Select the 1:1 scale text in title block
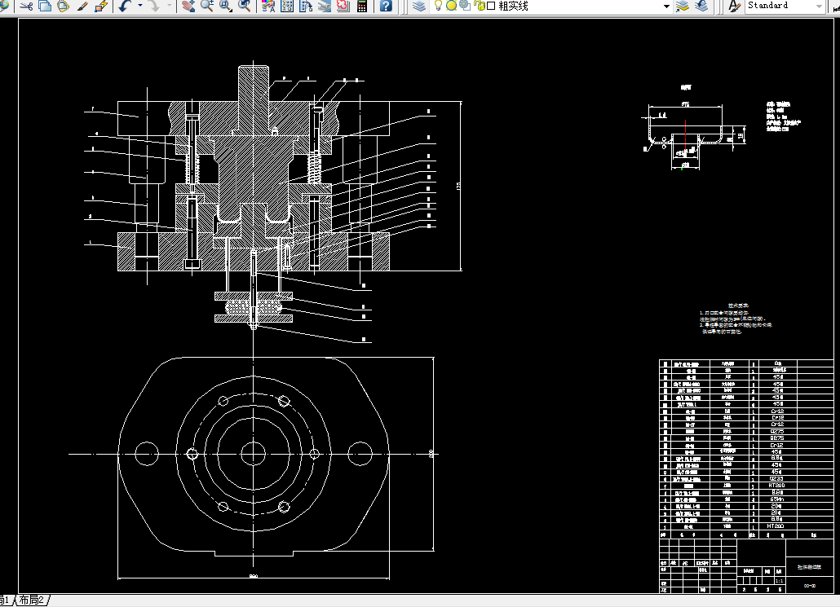 click(780, 581)
